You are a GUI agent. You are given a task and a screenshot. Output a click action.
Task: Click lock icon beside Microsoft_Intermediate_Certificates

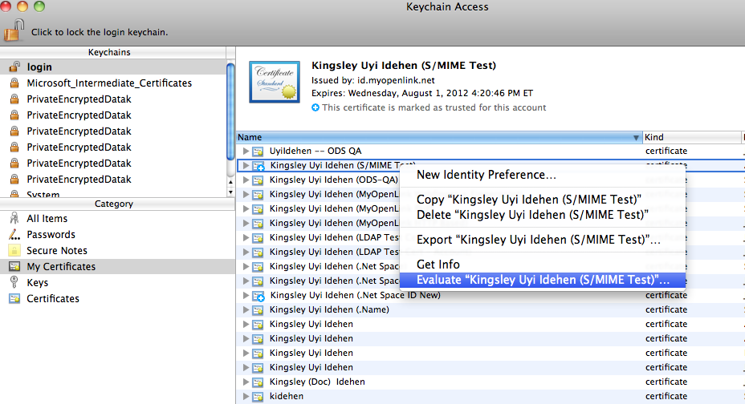point(14,83)
